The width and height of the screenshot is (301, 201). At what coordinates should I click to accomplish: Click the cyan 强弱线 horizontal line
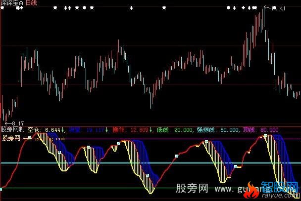pos(150,163)
